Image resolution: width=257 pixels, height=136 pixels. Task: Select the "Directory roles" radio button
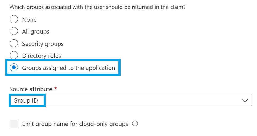pos(14,55)
